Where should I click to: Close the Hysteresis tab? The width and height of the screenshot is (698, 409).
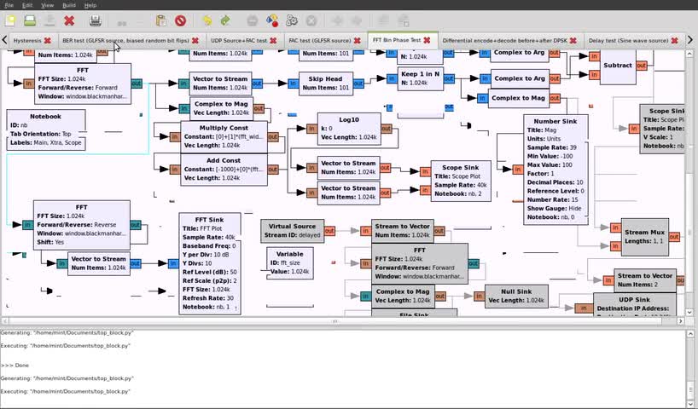click(47, 40)
